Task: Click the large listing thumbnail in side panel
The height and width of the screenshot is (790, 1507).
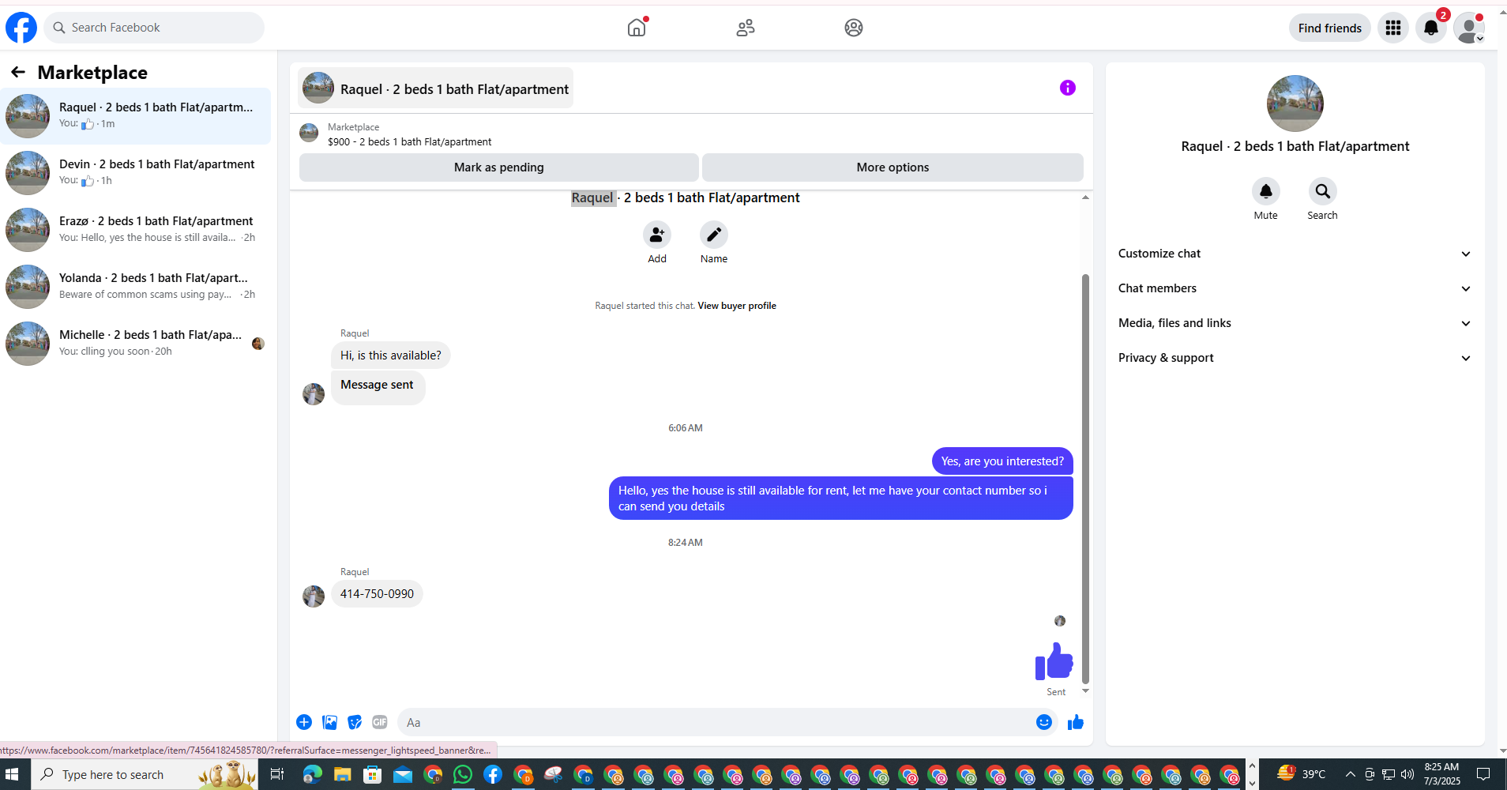Action: pyautogui.click(x=1295, y=103)
